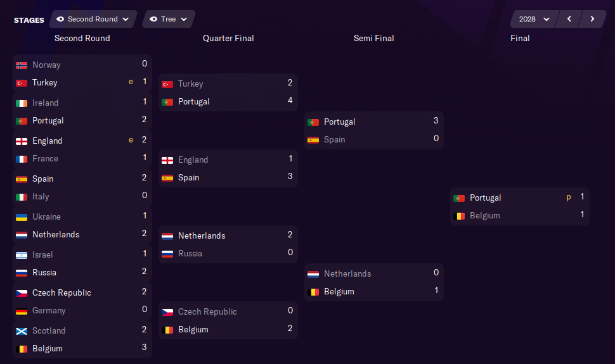
Task: Go to the next year arrow
Action: coord(592,19)
